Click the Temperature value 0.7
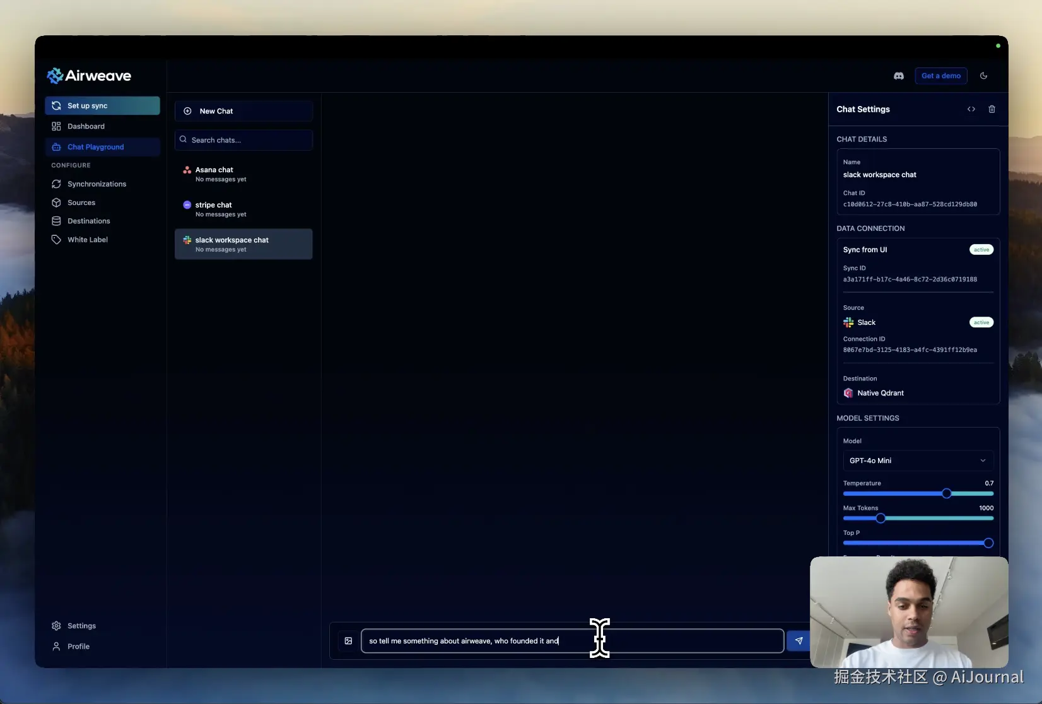This screenshot has height=704, width=1042. [x=989, y=483]
